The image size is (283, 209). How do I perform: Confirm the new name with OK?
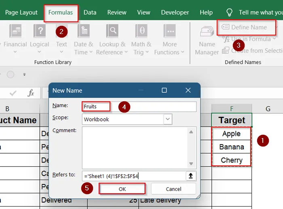pos(122,189)
